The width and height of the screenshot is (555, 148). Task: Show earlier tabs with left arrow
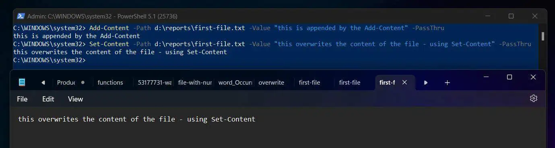[43, 82]
